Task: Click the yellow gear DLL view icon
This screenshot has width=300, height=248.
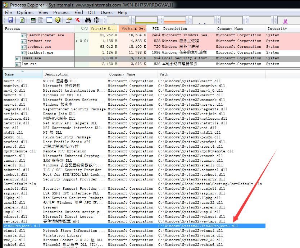Action: [x=58, y=20]
